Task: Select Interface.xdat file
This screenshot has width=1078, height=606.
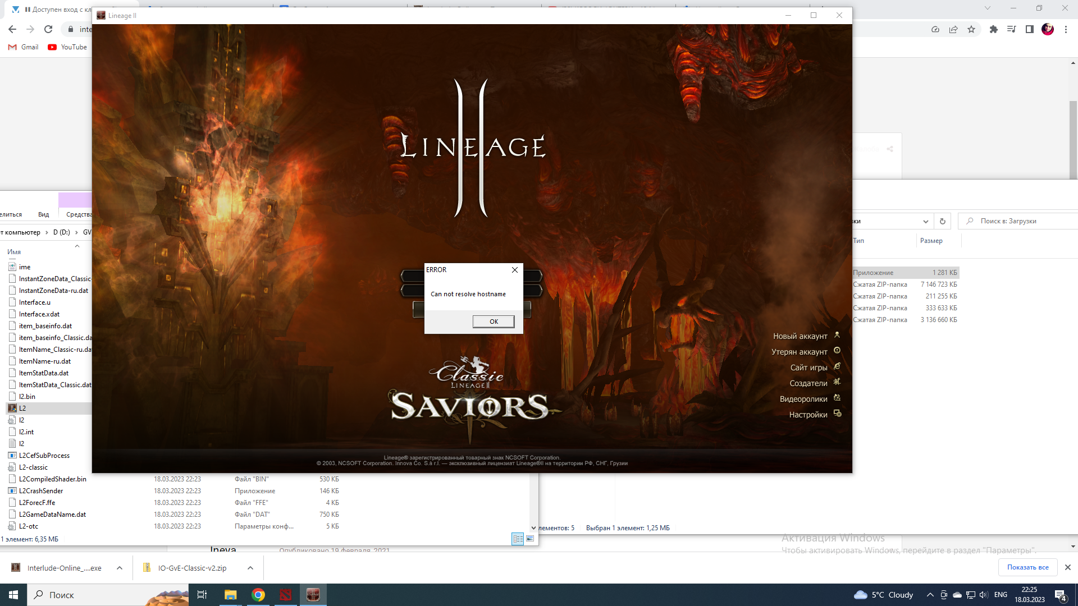Action: click(39, 314)
